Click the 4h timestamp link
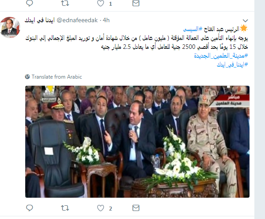The width and height of the screenshot is (265, 219). (x=106, y=20)
